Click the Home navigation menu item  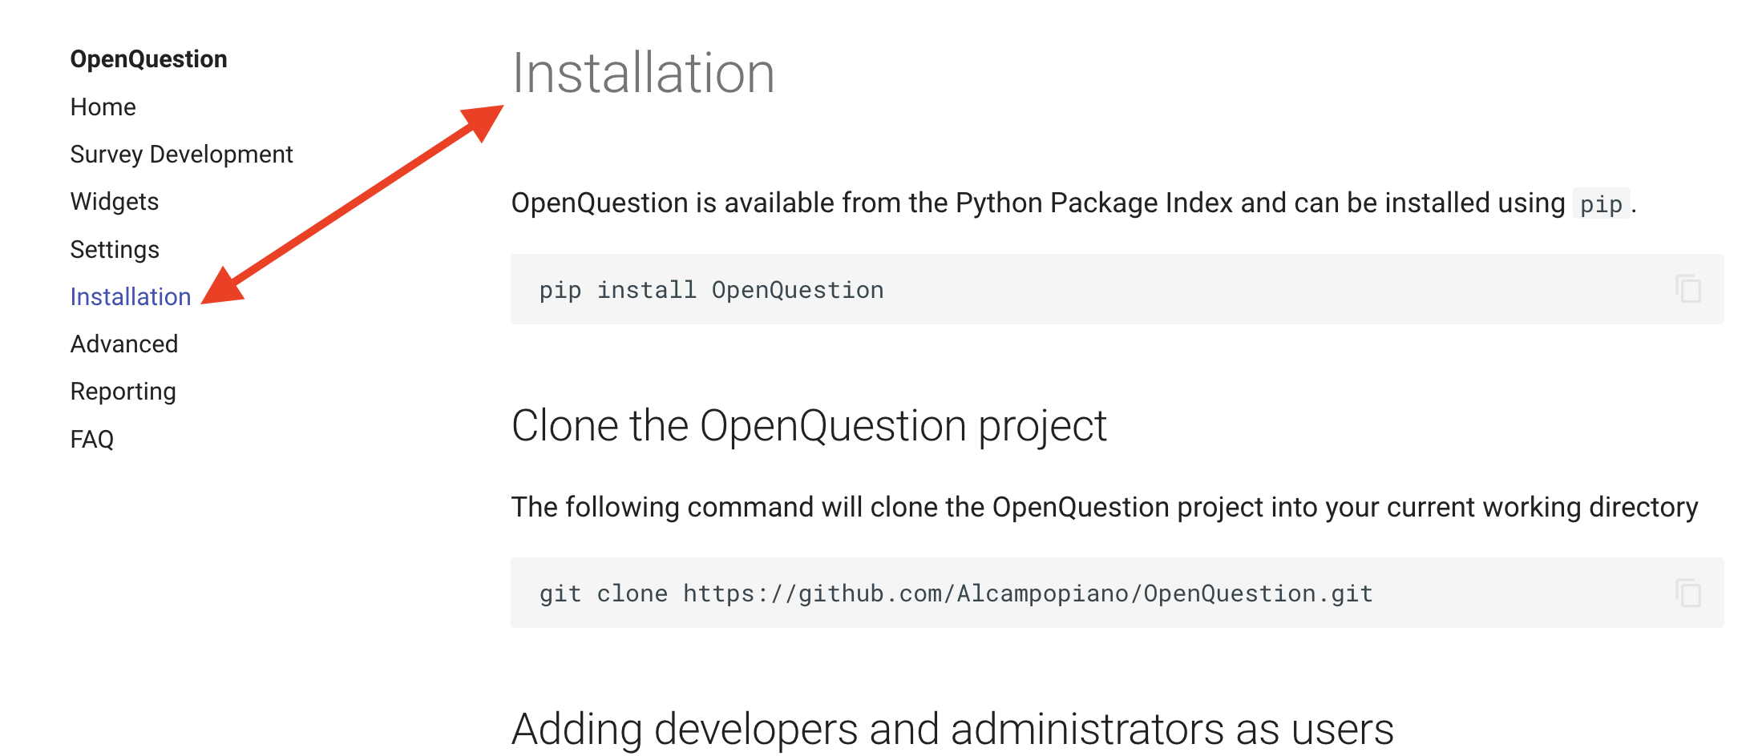(x=103, y=107)
